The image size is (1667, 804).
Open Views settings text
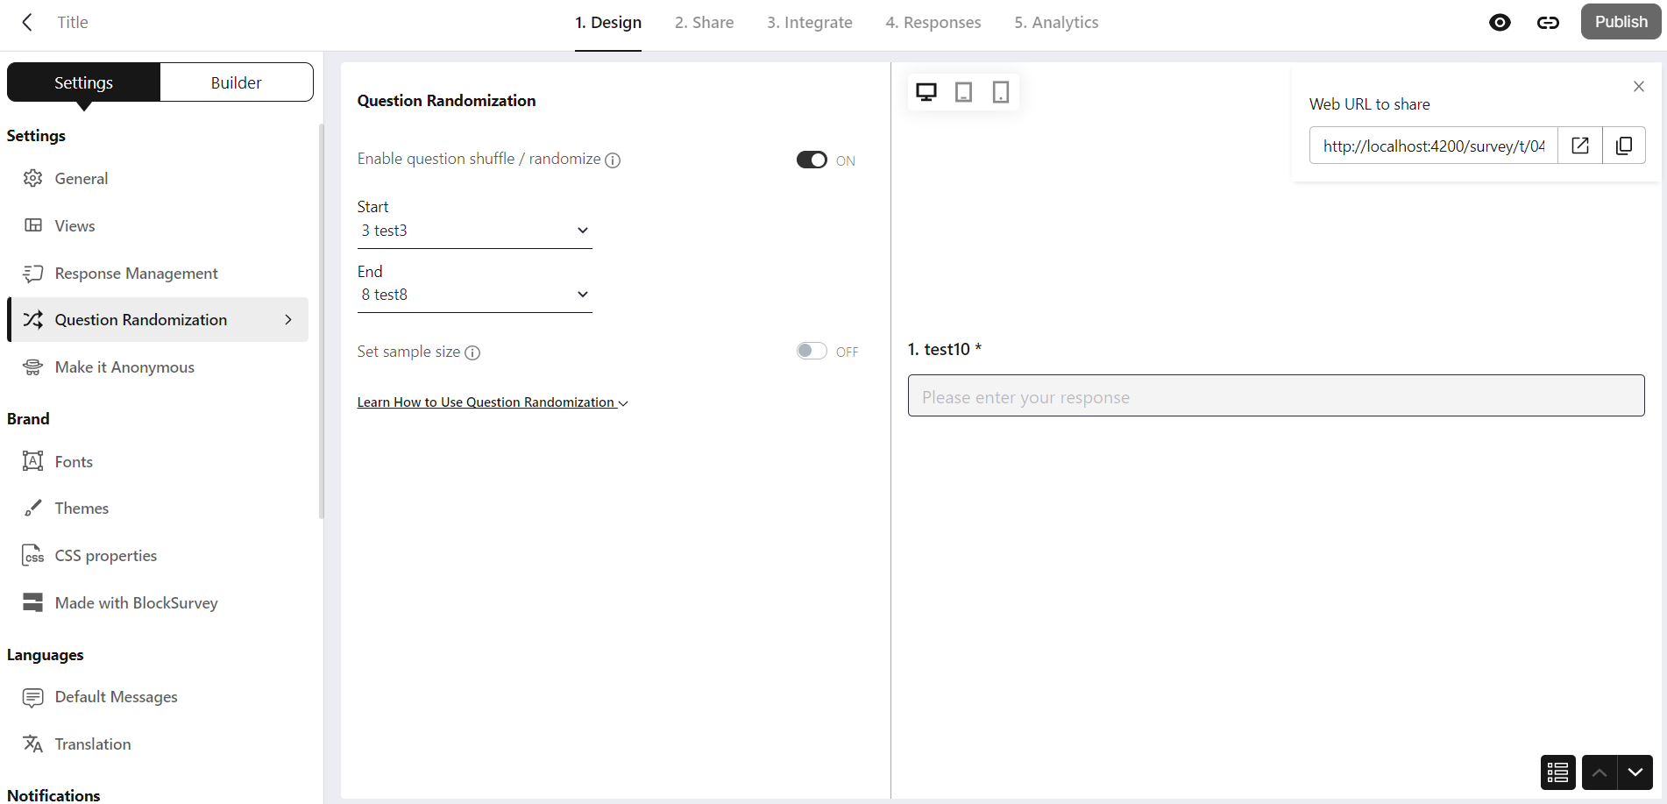75,226
